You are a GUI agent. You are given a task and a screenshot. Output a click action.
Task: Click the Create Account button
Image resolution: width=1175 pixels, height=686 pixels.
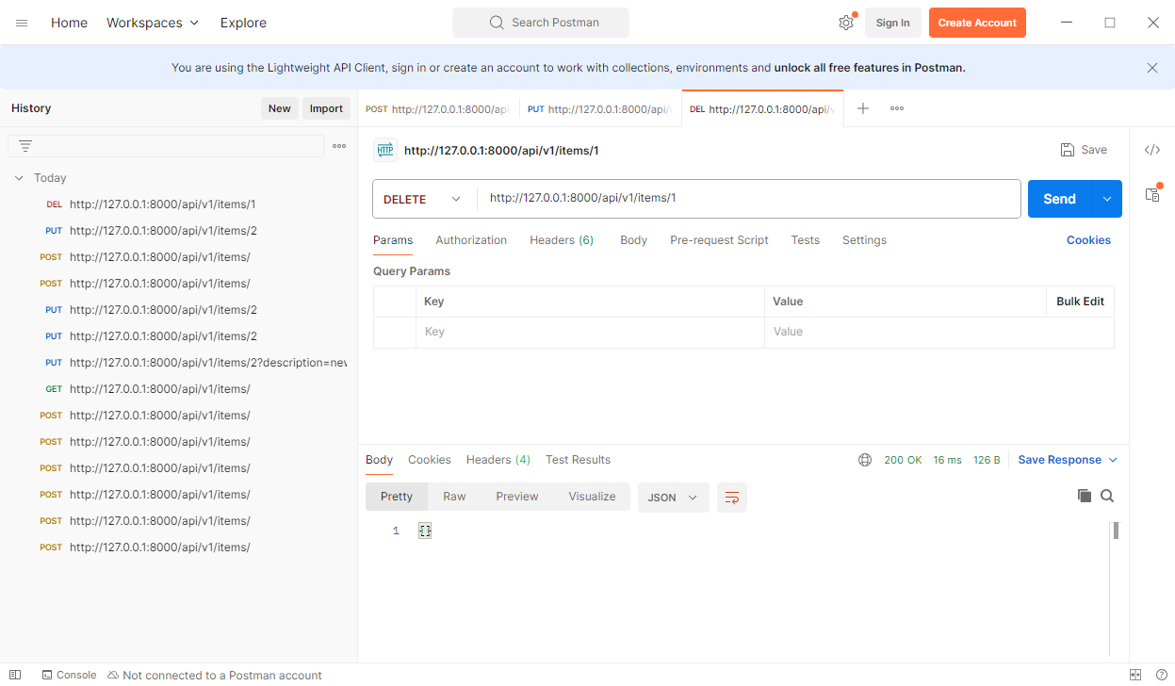coord(977,23)
